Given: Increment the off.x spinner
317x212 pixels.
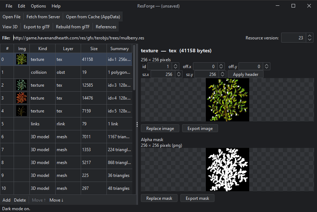Looking at the screenshot, I should [221, 65].
